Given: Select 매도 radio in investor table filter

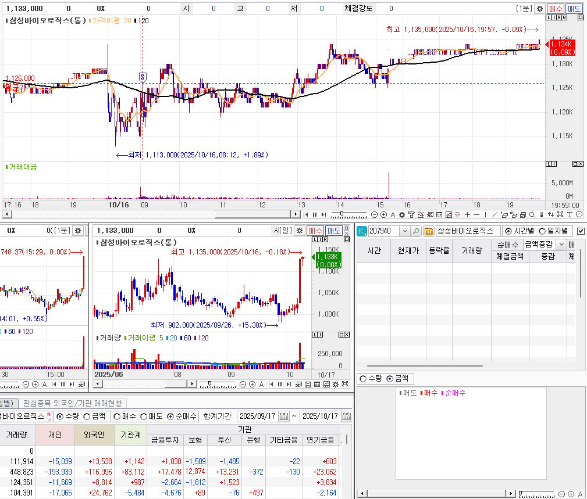Looking at the screenshot, I should [x=144, y=416].
